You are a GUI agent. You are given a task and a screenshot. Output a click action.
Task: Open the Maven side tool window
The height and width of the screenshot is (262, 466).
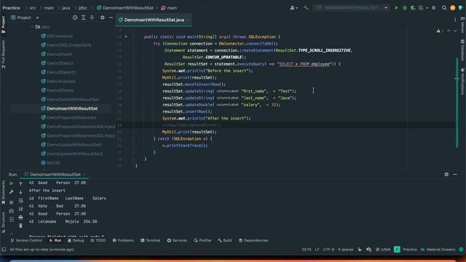pos(462,25)
